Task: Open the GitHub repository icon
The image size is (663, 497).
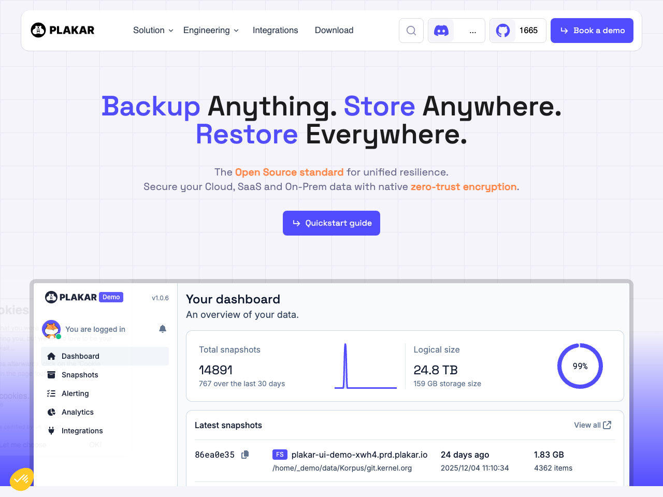Action: [x=502, y=31]
